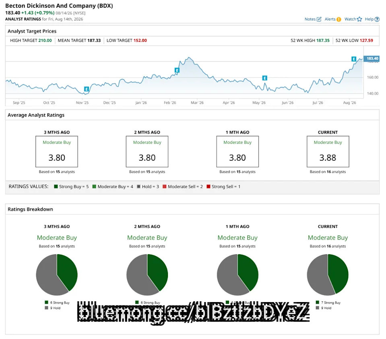This screenshot has width=386, height=339.
Task: Click the '9 Hold' legend under 3 MTHS AGO
Action: point(53,308)
